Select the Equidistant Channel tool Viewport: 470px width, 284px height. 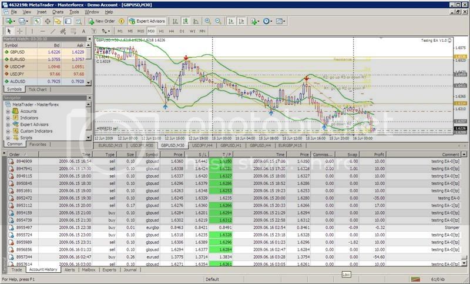63,31
